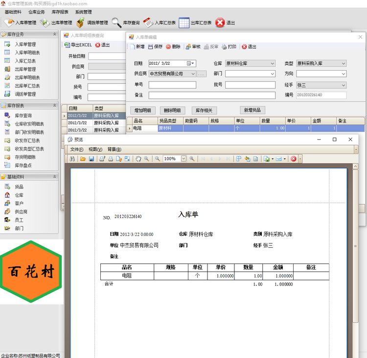Click the 保存 save icon in 入库单编辑
This screenshot has height=358, width=367.
(155, 47)
